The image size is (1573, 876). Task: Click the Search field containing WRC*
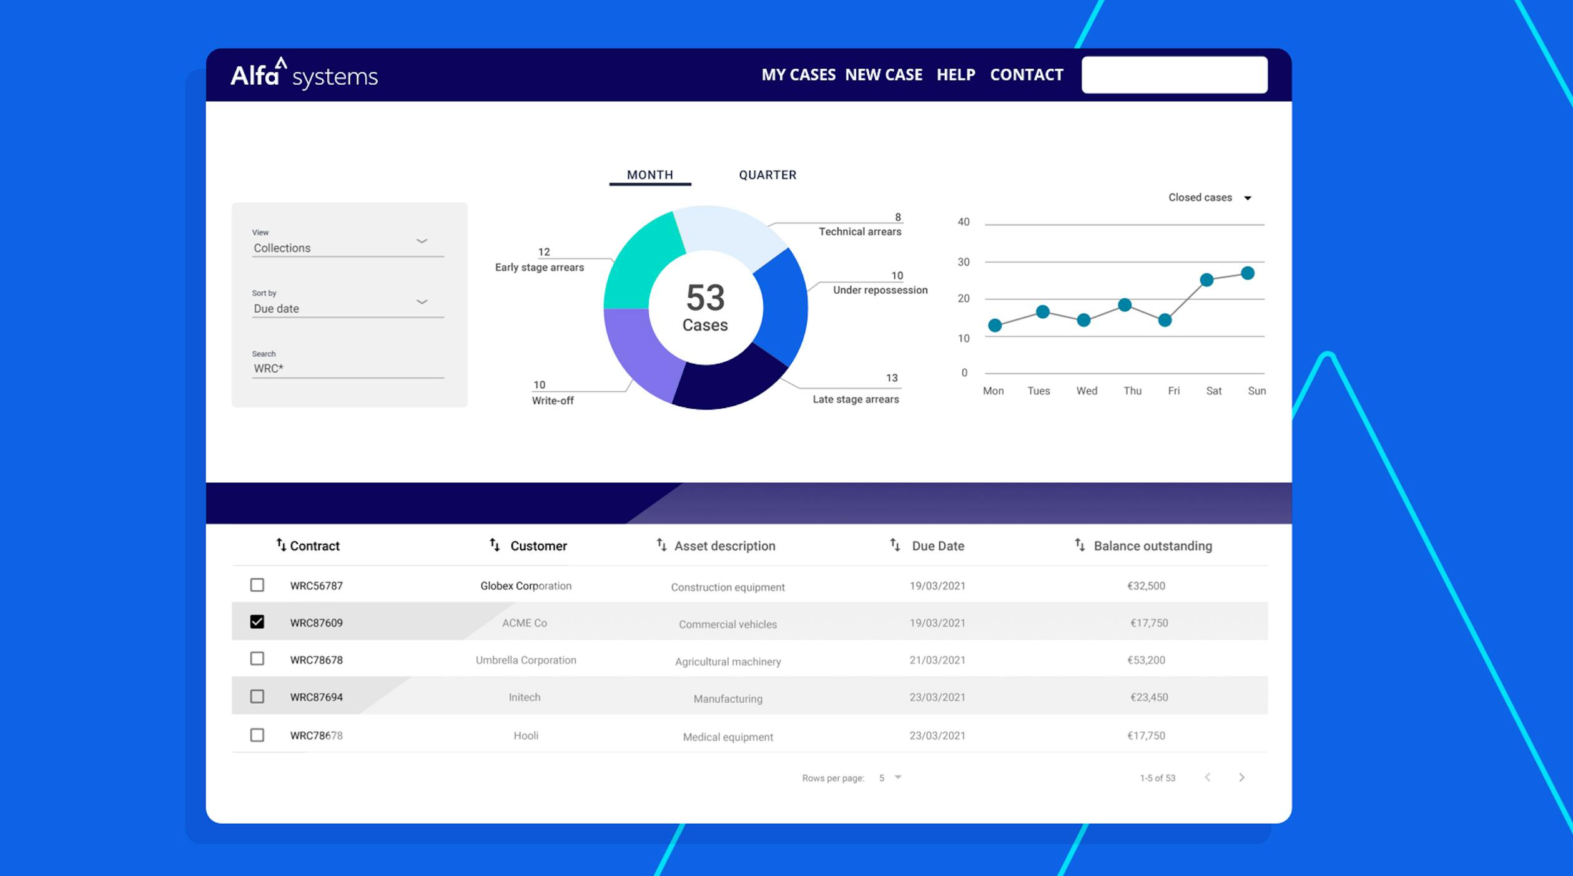tap(347, 368)
